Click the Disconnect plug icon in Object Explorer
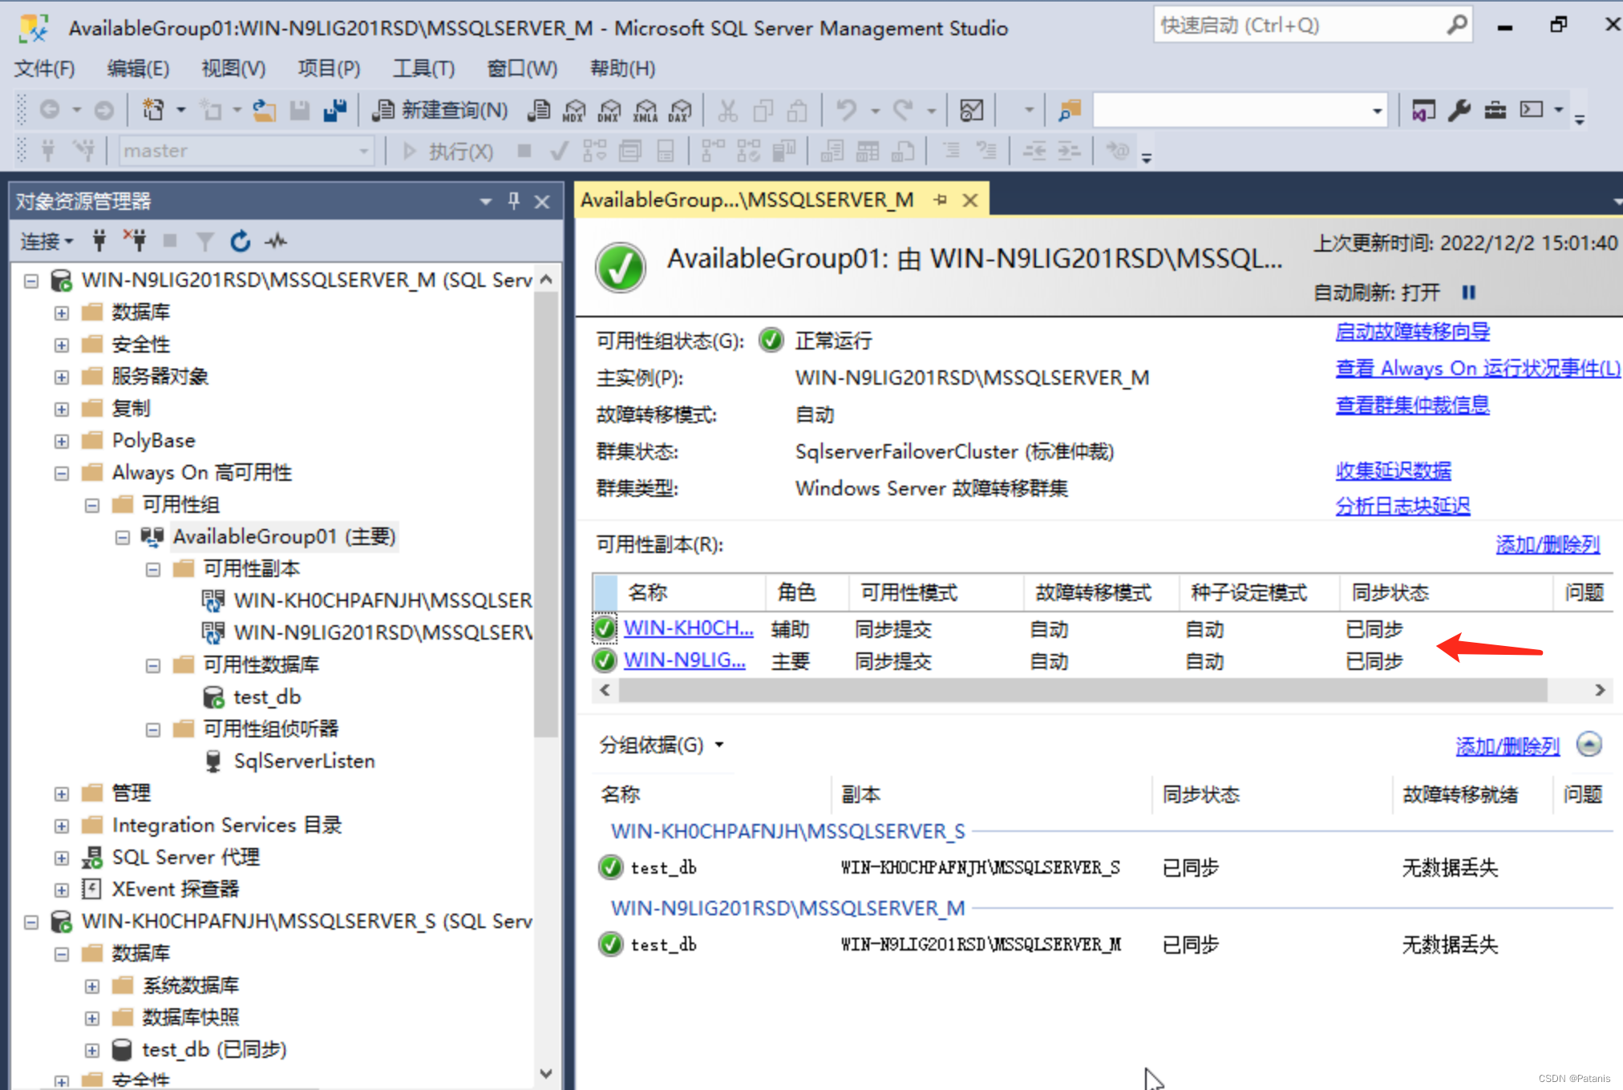This screenshot has width=1623, height=1090. point(134,240)
